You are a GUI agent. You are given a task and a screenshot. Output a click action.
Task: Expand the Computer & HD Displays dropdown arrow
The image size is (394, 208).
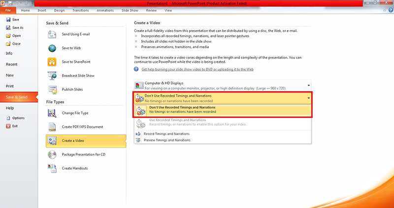(309, 86)
